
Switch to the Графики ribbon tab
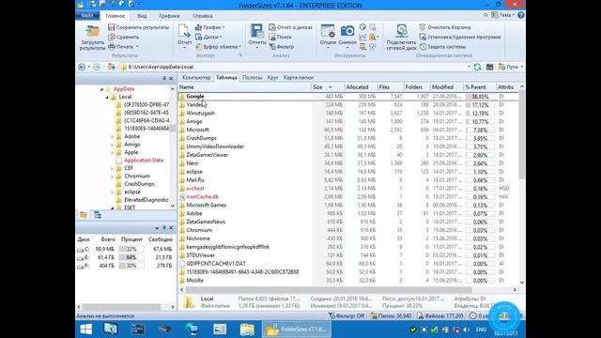pyautogui.click(x=169, y=16)
